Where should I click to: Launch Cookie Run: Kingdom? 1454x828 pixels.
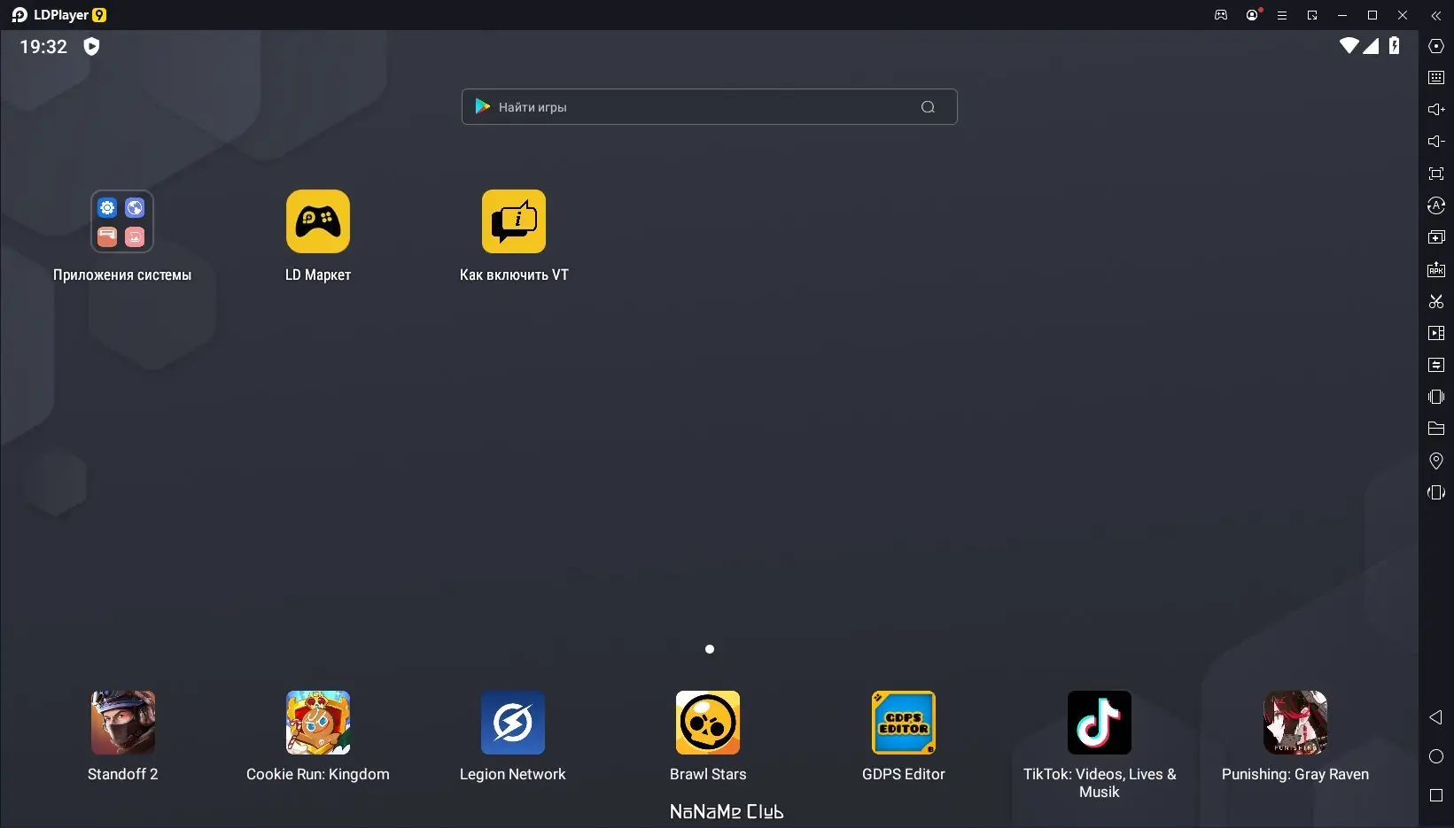(x=318, y=723)
